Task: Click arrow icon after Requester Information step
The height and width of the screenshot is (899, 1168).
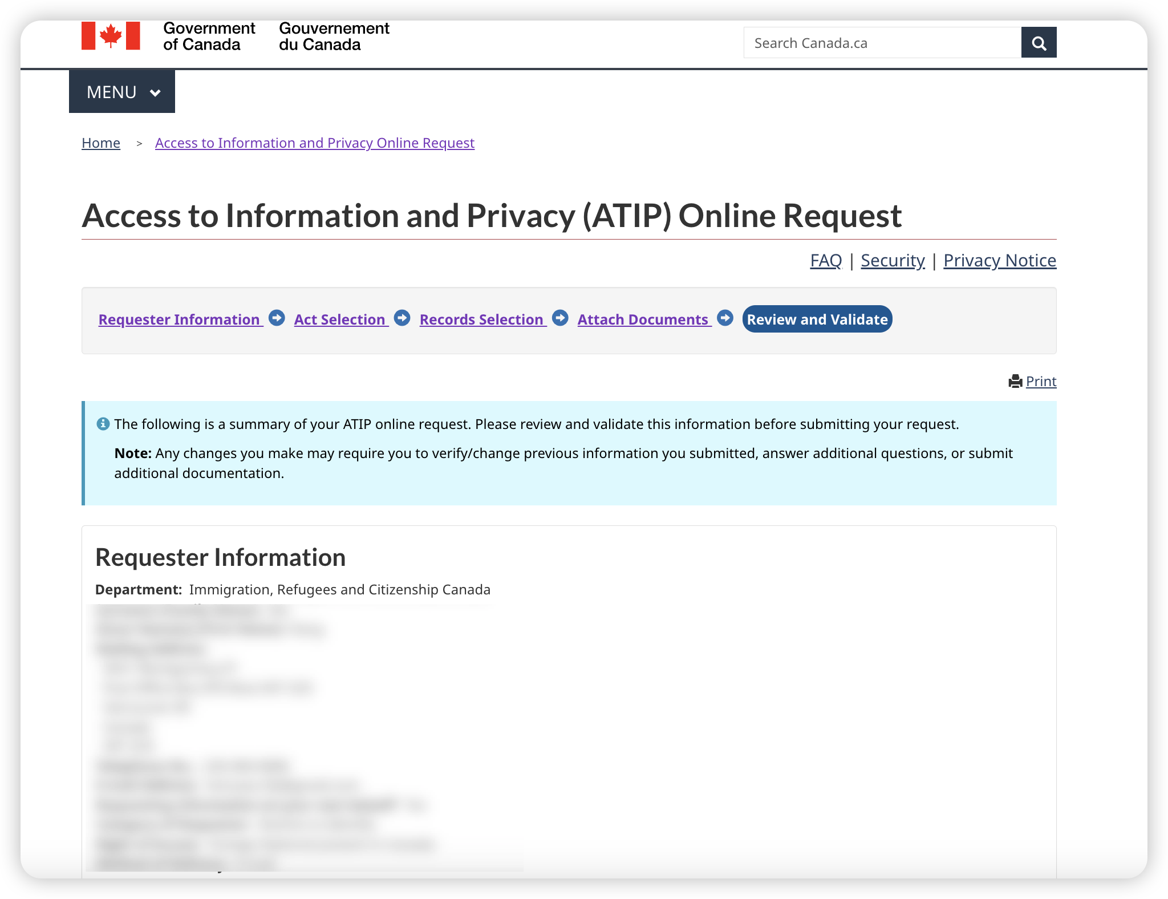Action: (x=277, y=318)
